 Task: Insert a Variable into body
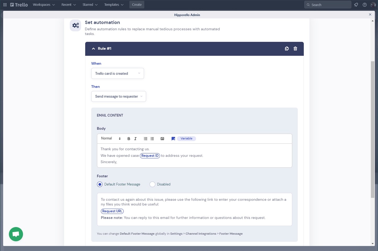pos(186,139)
